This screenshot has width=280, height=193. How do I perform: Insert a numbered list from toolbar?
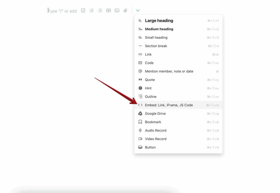[92, 11]
